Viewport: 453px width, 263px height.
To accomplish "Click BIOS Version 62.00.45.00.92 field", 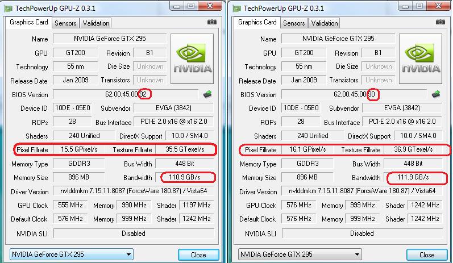I will [x=126, y=94].
